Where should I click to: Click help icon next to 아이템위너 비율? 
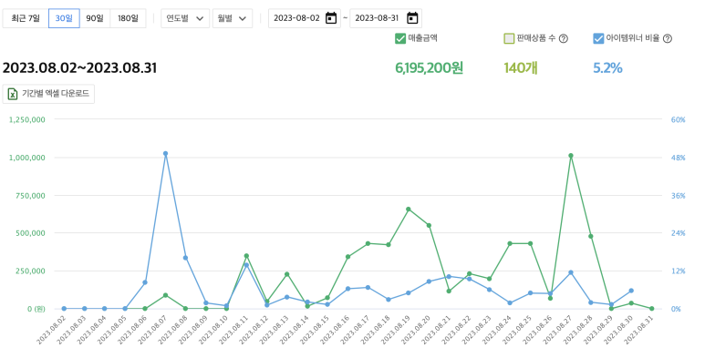pos(668,38)
